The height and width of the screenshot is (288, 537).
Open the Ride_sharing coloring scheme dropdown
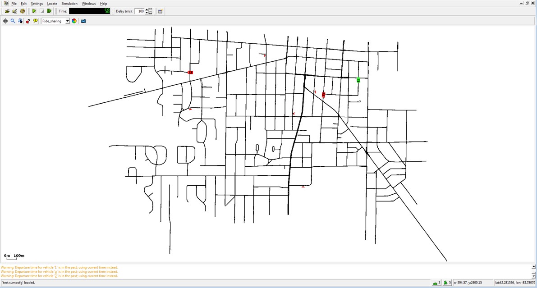55,21
